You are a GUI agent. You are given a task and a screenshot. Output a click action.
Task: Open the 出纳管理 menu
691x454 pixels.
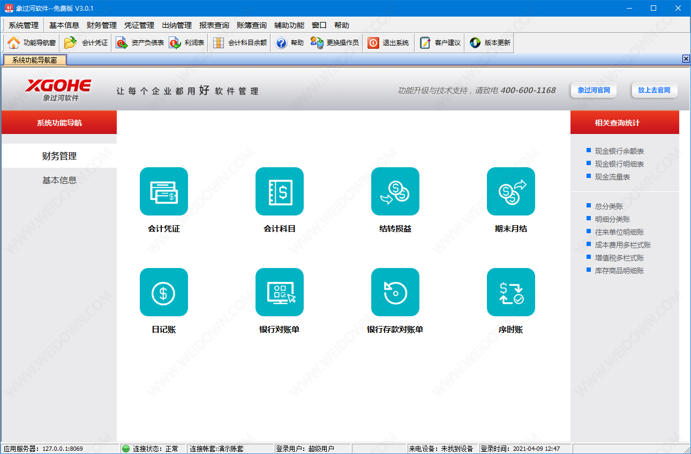[x=177, y=25]
